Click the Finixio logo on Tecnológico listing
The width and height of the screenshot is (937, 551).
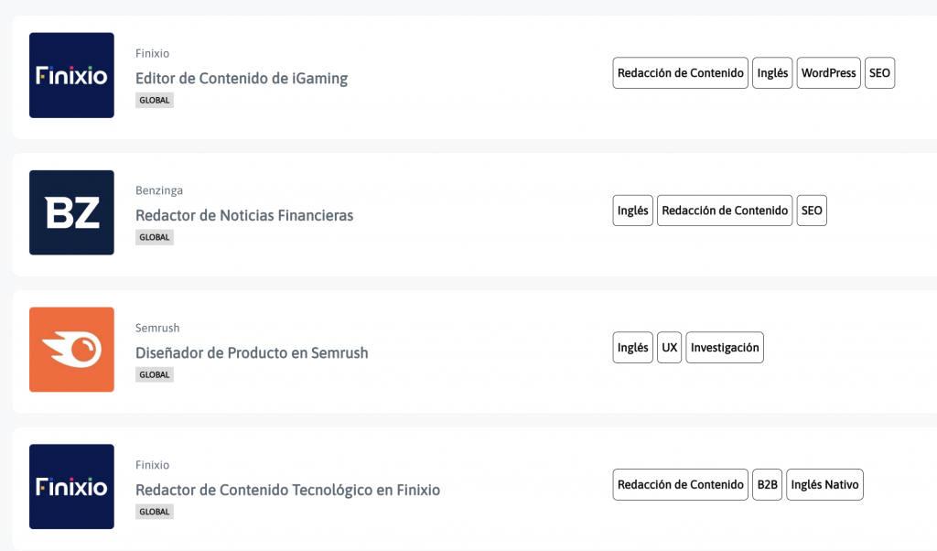(x=71, y=486)
